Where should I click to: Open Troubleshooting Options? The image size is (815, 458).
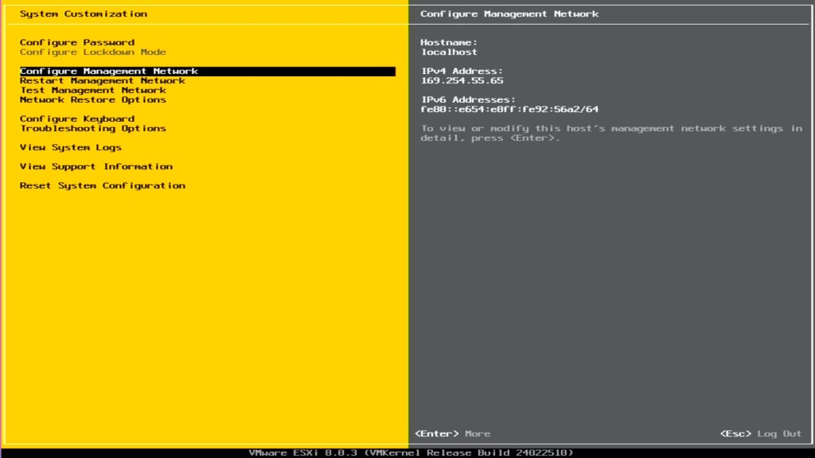point(93,129)
